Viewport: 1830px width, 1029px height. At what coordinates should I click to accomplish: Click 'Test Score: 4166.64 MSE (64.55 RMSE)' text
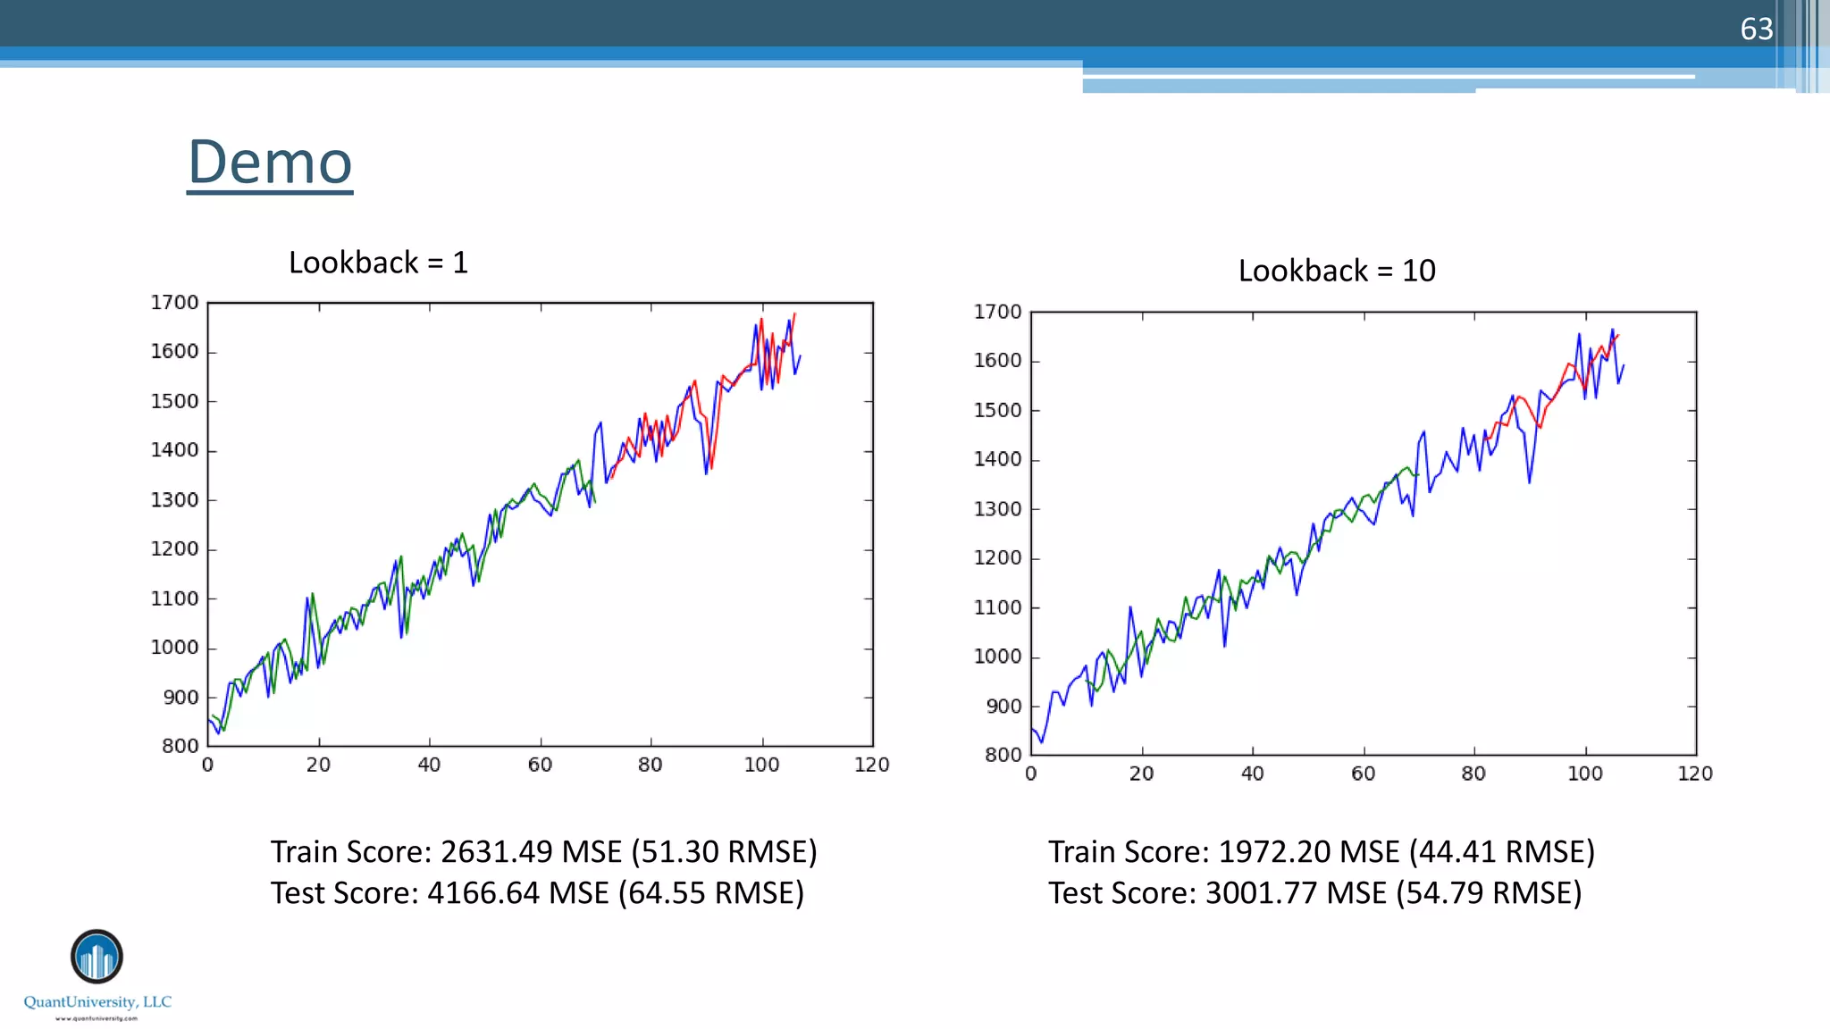537,893
